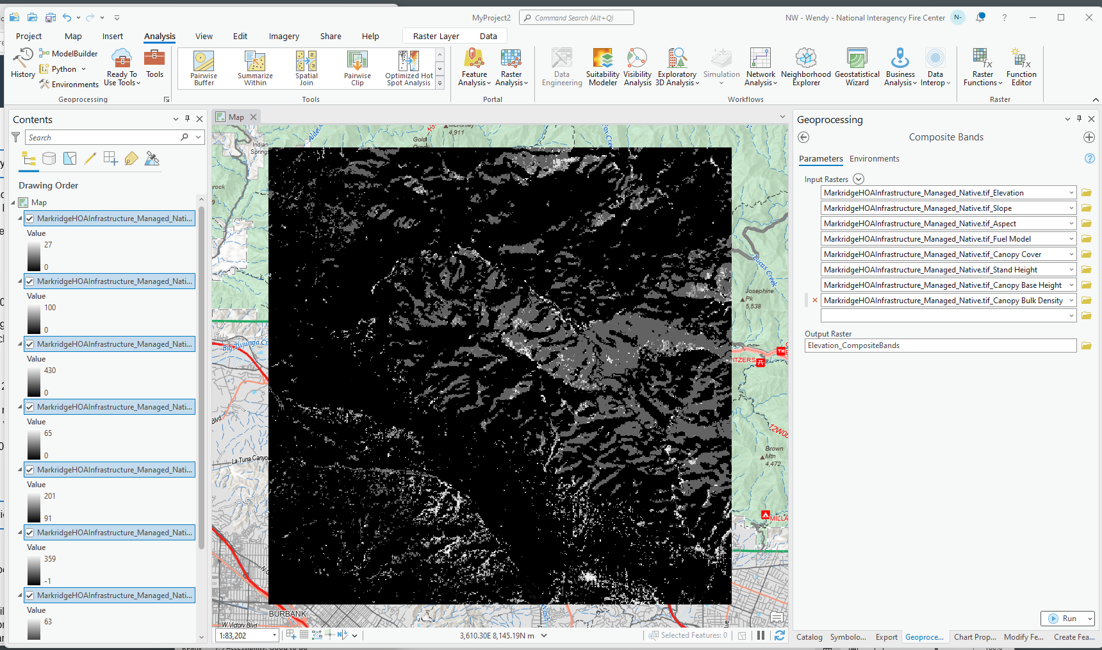Open Ready To Use Tools
The width and height of the screenshot is (1102, 650).
pos(122,67)
